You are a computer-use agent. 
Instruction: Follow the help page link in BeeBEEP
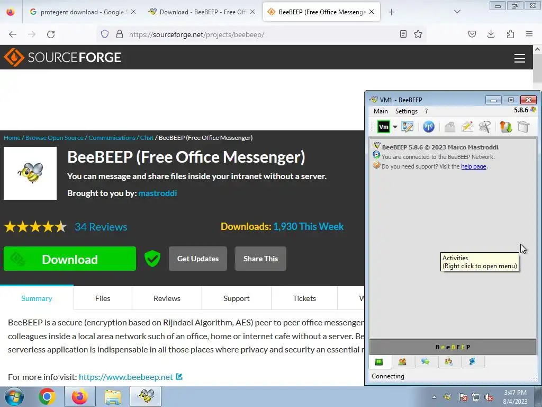coord(474,166)
